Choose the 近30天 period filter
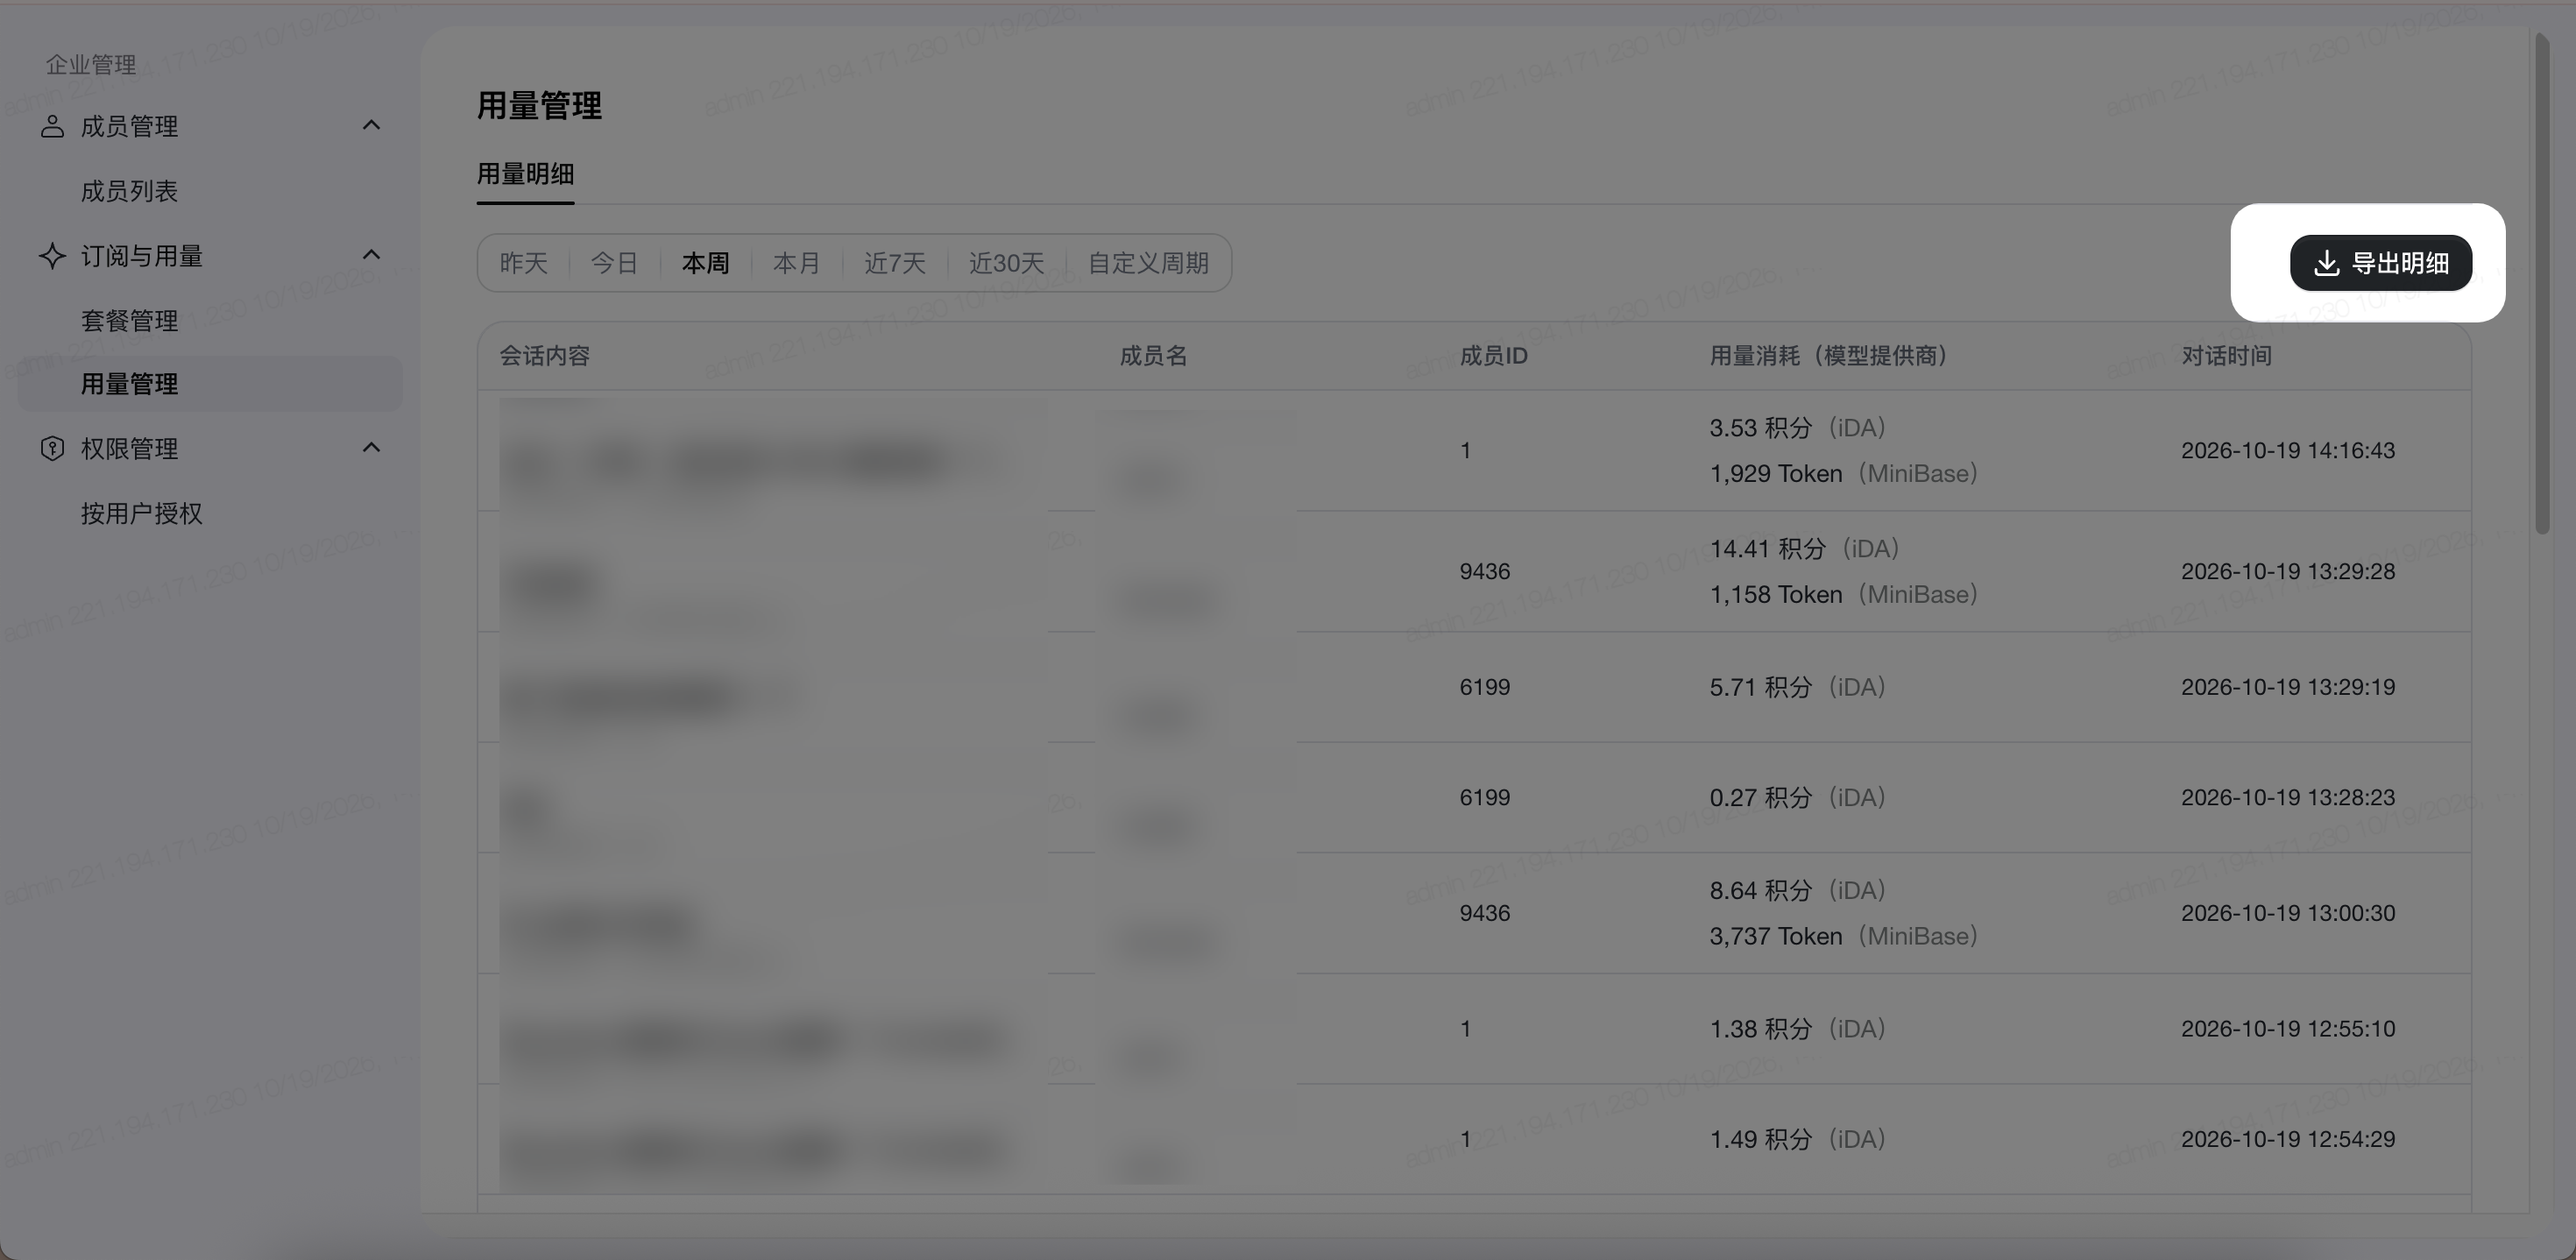 click(1007, 263)
